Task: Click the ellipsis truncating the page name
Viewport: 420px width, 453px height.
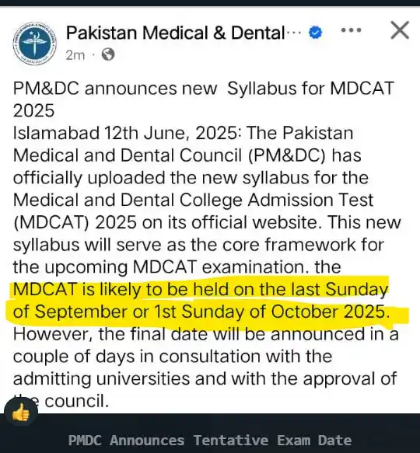Action: click(x=294, y=33)
